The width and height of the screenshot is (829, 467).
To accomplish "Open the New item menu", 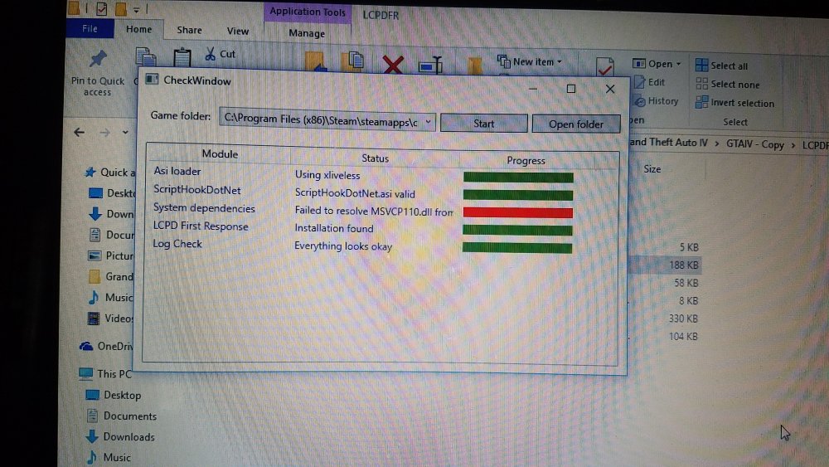I will 529,61.
